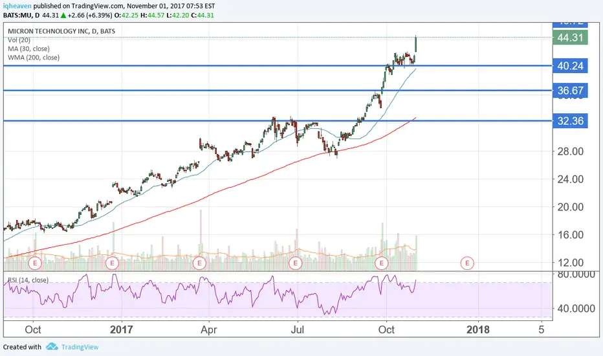The height and width of the screenshot is (356, 603).
Task: Click the Vol (20) indicator legend
Action: [x=19, y=40]
